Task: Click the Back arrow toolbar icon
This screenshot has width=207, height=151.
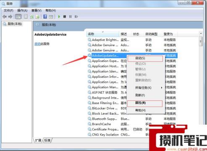Action: [x=5, y=17]
